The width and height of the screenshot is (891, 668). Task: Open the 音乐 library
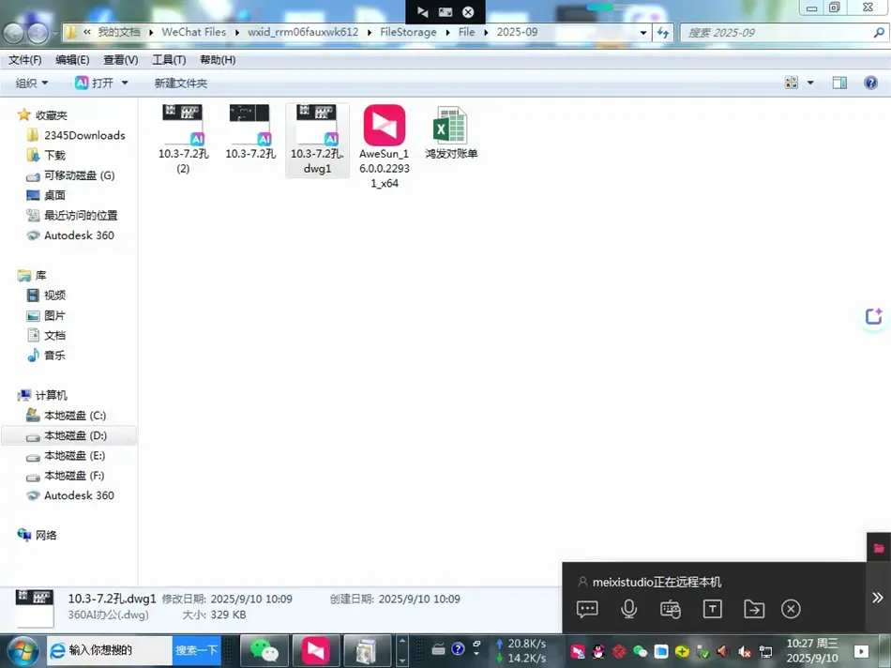coord(46,356)
